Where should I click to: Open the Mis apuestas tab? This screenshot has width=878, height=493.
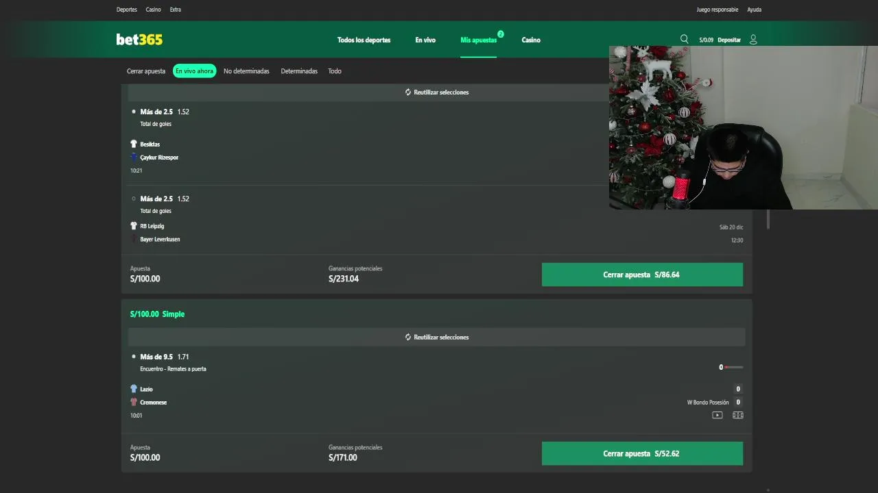tap(479, 40)
